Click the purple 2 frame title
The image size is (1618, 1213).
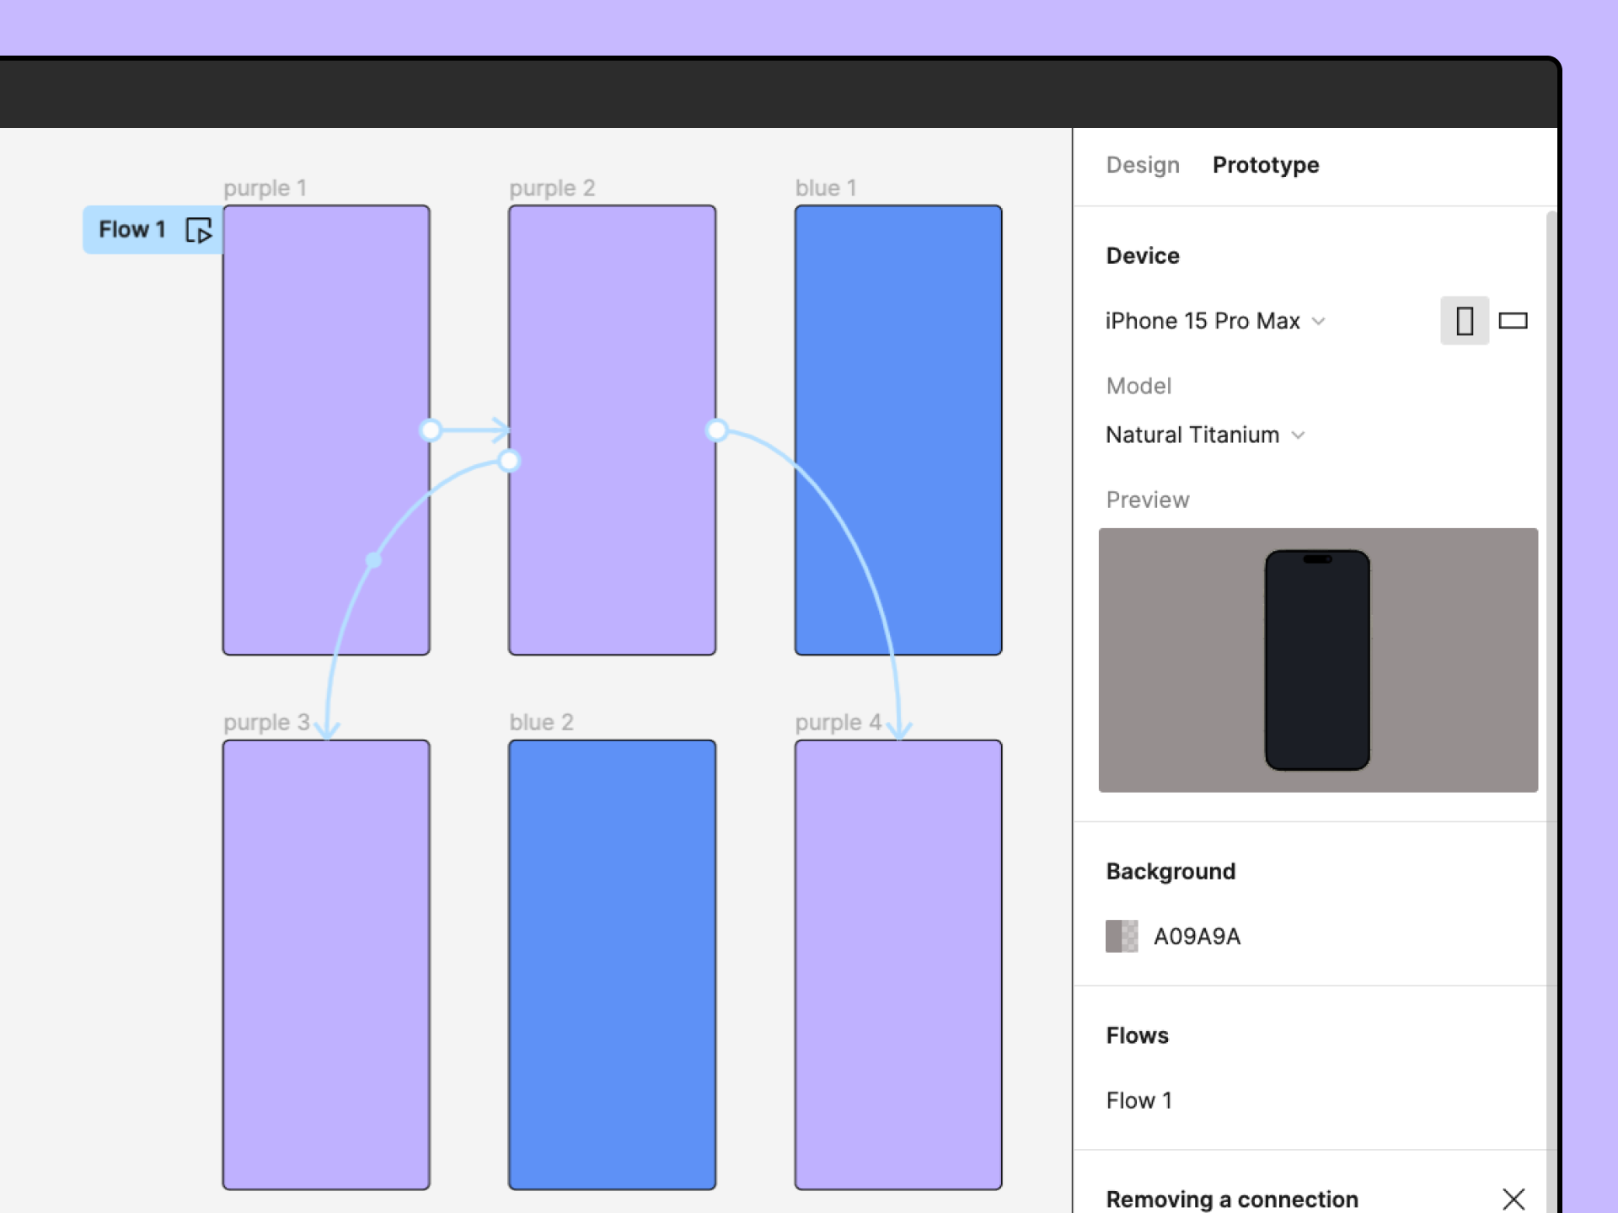coord(552,188)
